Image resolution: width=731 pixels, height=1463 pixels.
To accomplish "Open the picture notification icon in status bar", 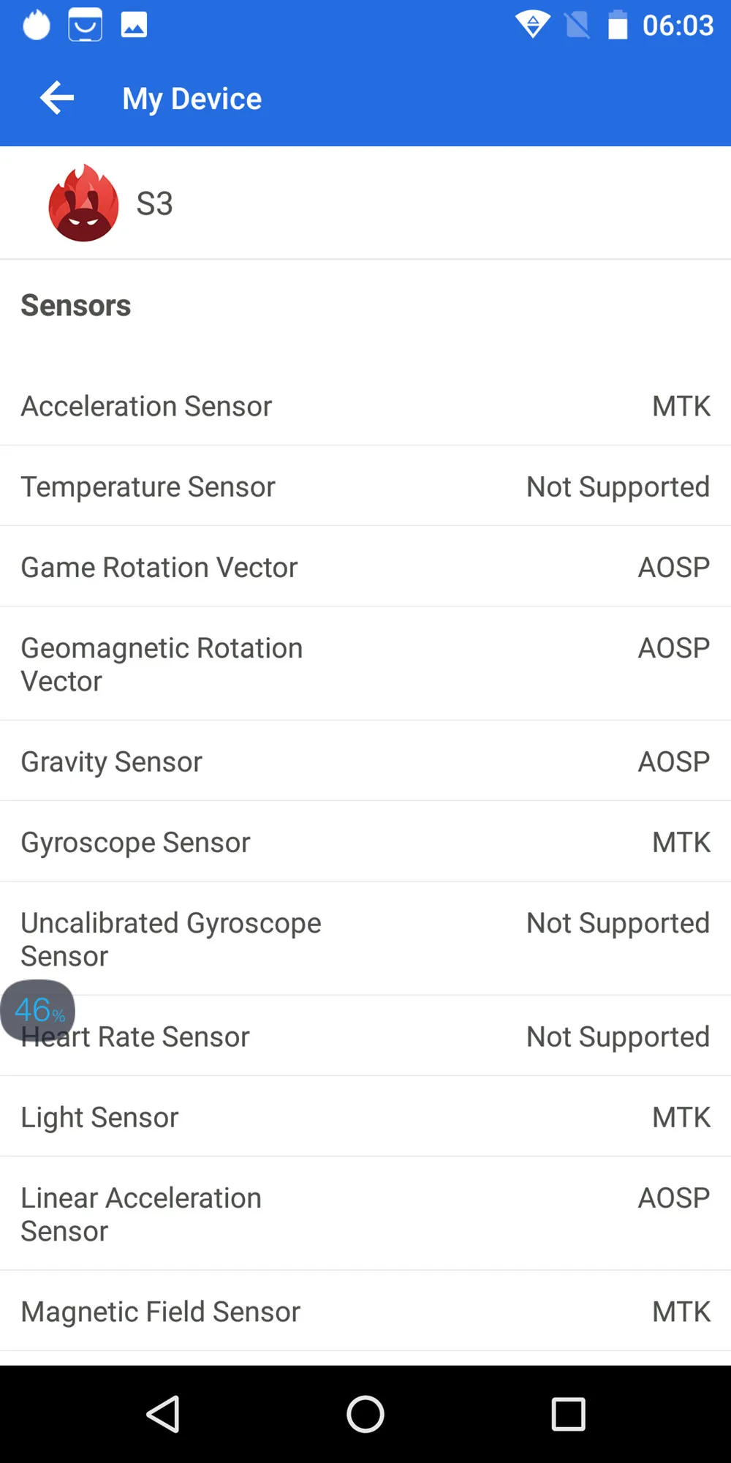I will pos(134,25).
